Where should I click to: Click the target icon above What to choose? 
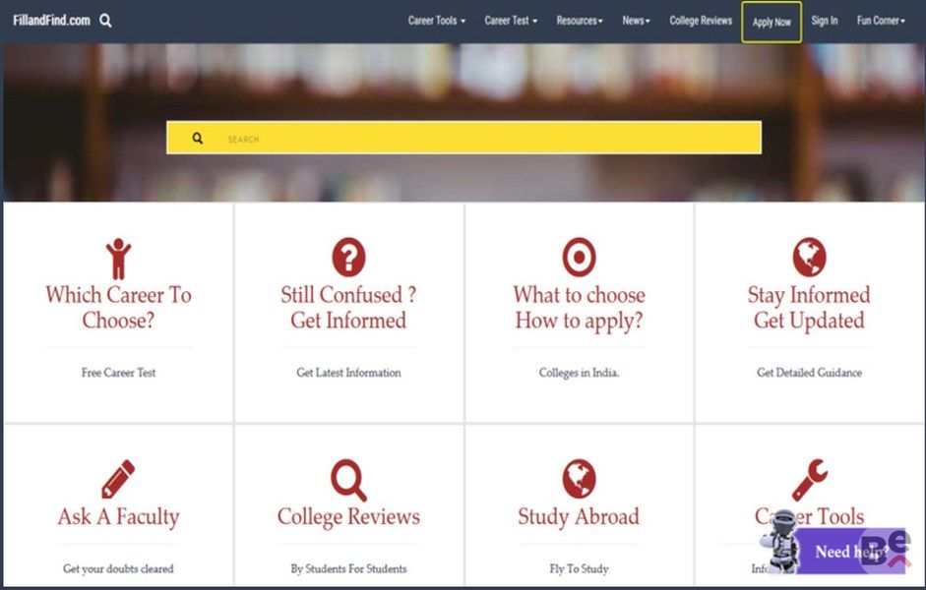pos(579,258)
